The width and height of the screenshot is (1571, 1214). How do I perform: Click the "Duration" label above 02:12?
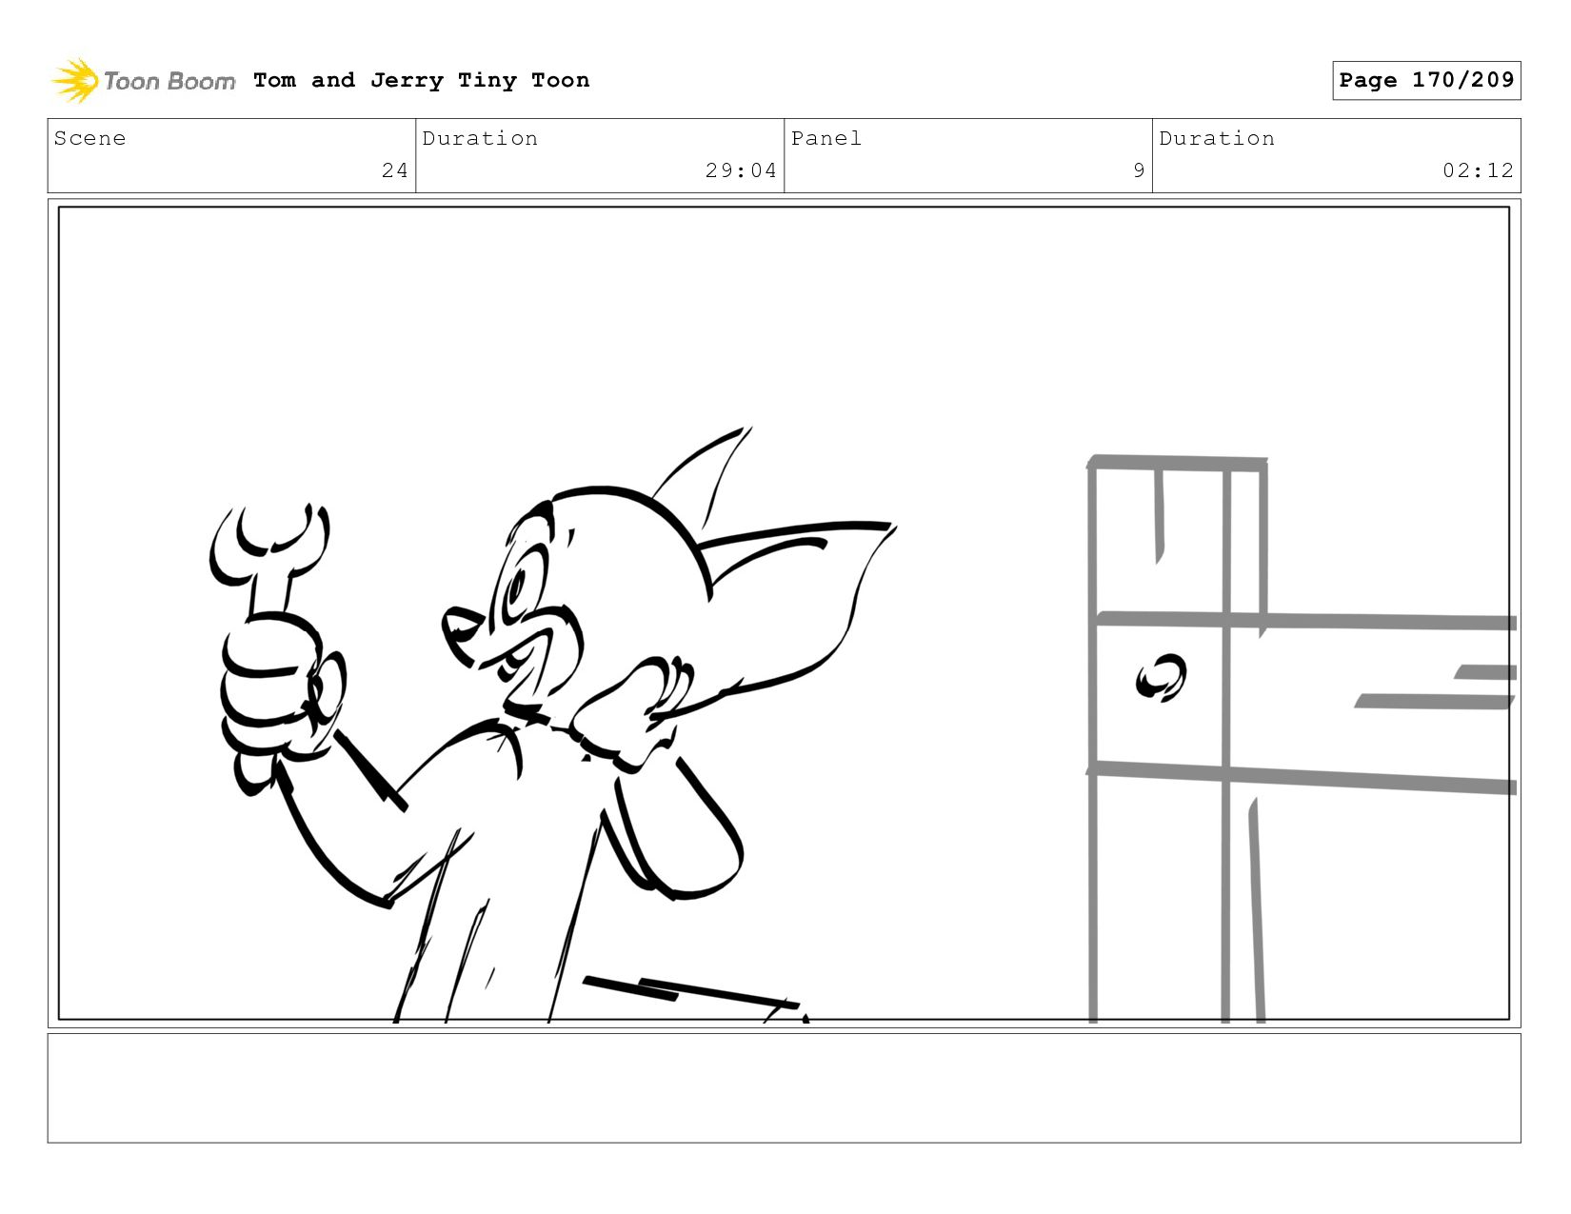tap(1217, 138)
